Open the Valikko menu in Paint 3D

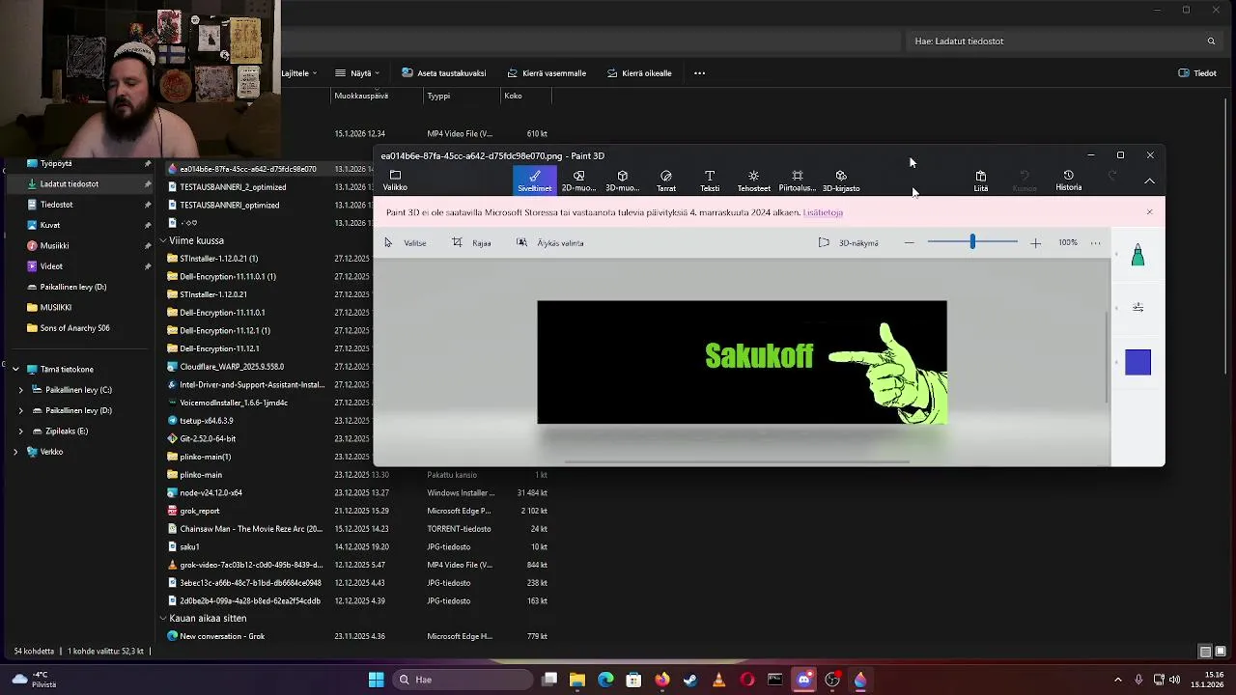pyautogui.click(x=395, y=181)
